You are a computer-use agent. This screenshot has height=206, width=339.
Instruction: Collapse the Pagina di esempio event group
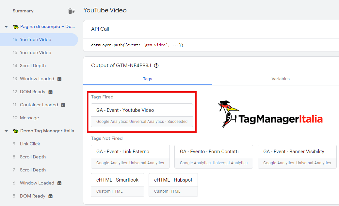click(x=6, y=27)
